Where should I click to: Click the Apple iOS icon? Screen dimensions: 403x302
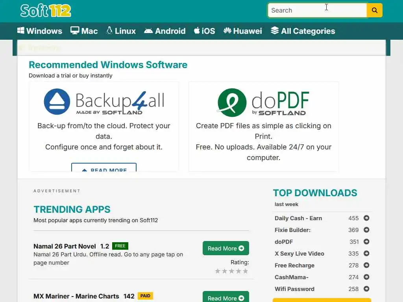[x=197, y=30]
